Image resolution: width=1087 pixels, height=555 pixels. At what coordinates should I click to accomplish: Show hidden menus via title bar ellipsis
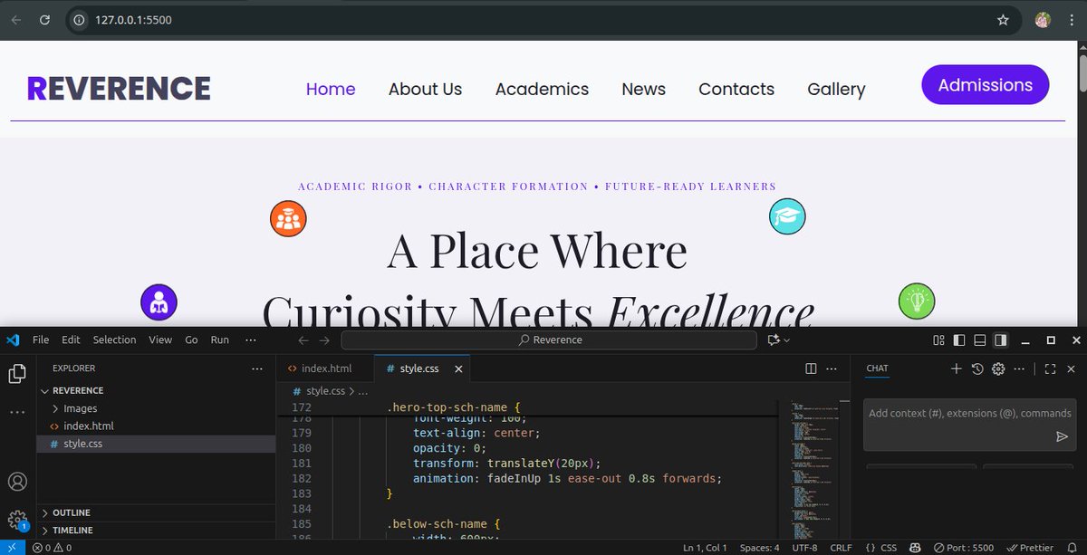(x=251, y=340)
